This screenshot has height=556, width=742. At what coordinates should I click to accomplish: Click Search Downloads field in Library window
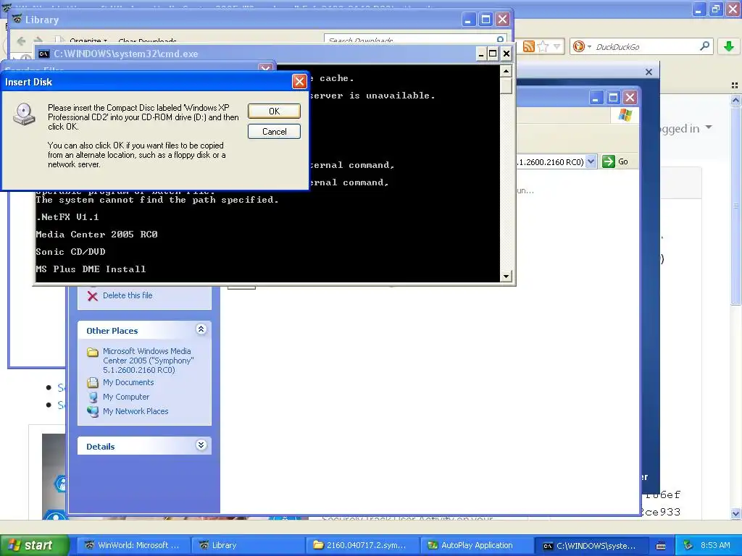411,40
